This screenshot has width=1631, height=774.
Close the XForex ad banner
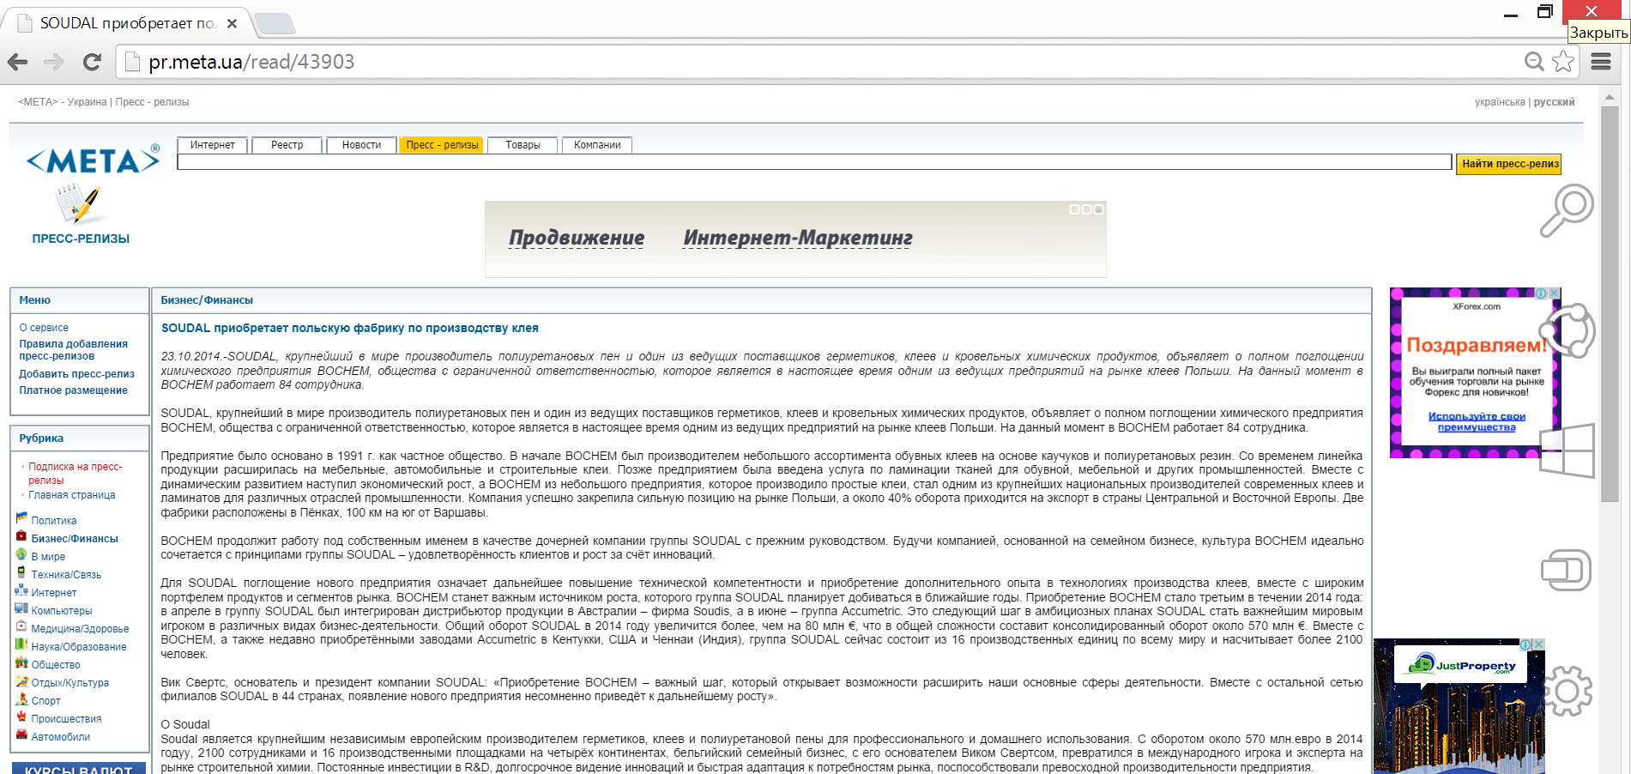coord(1554,293)
